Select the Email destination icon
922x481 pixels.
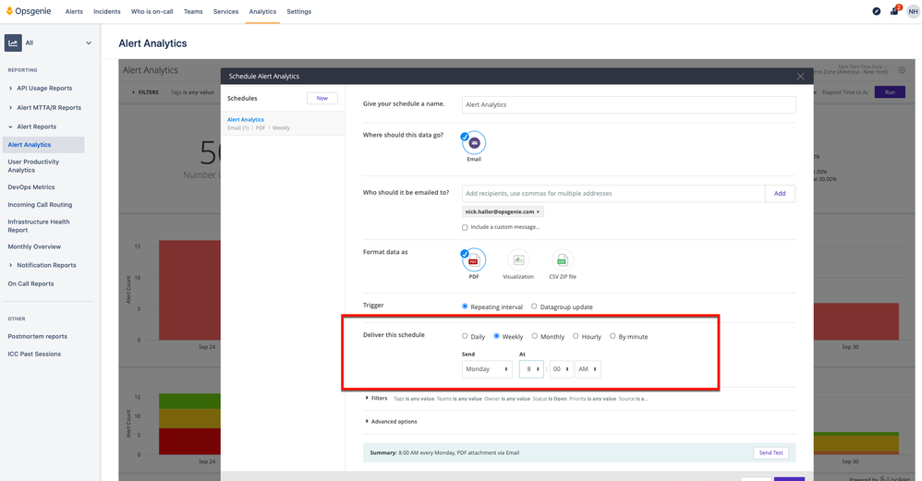[474, 143]
